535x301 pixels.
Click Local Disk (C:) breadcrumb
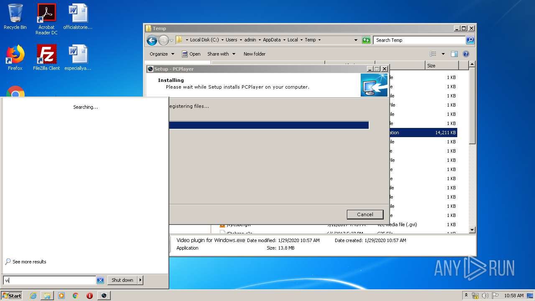pyautogui.click(x=204, y=40)
